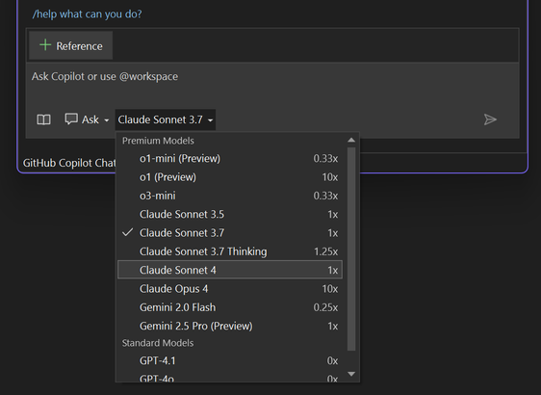
Task: Choose Claude Opus 4 from list
Action: 230,289
